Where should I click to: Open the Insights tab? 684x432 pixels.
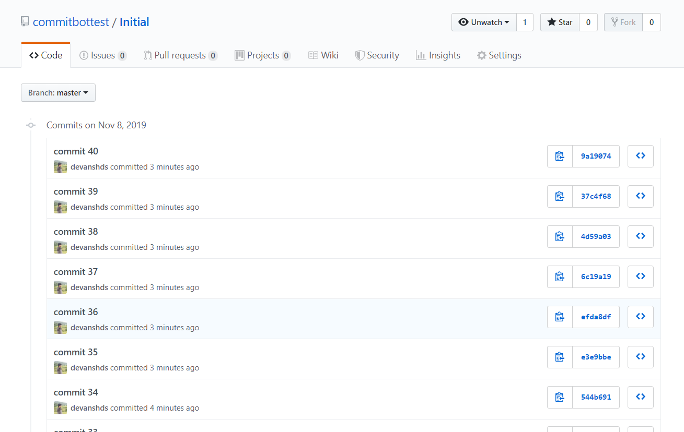pyautogui.click(x=438, y=55)
